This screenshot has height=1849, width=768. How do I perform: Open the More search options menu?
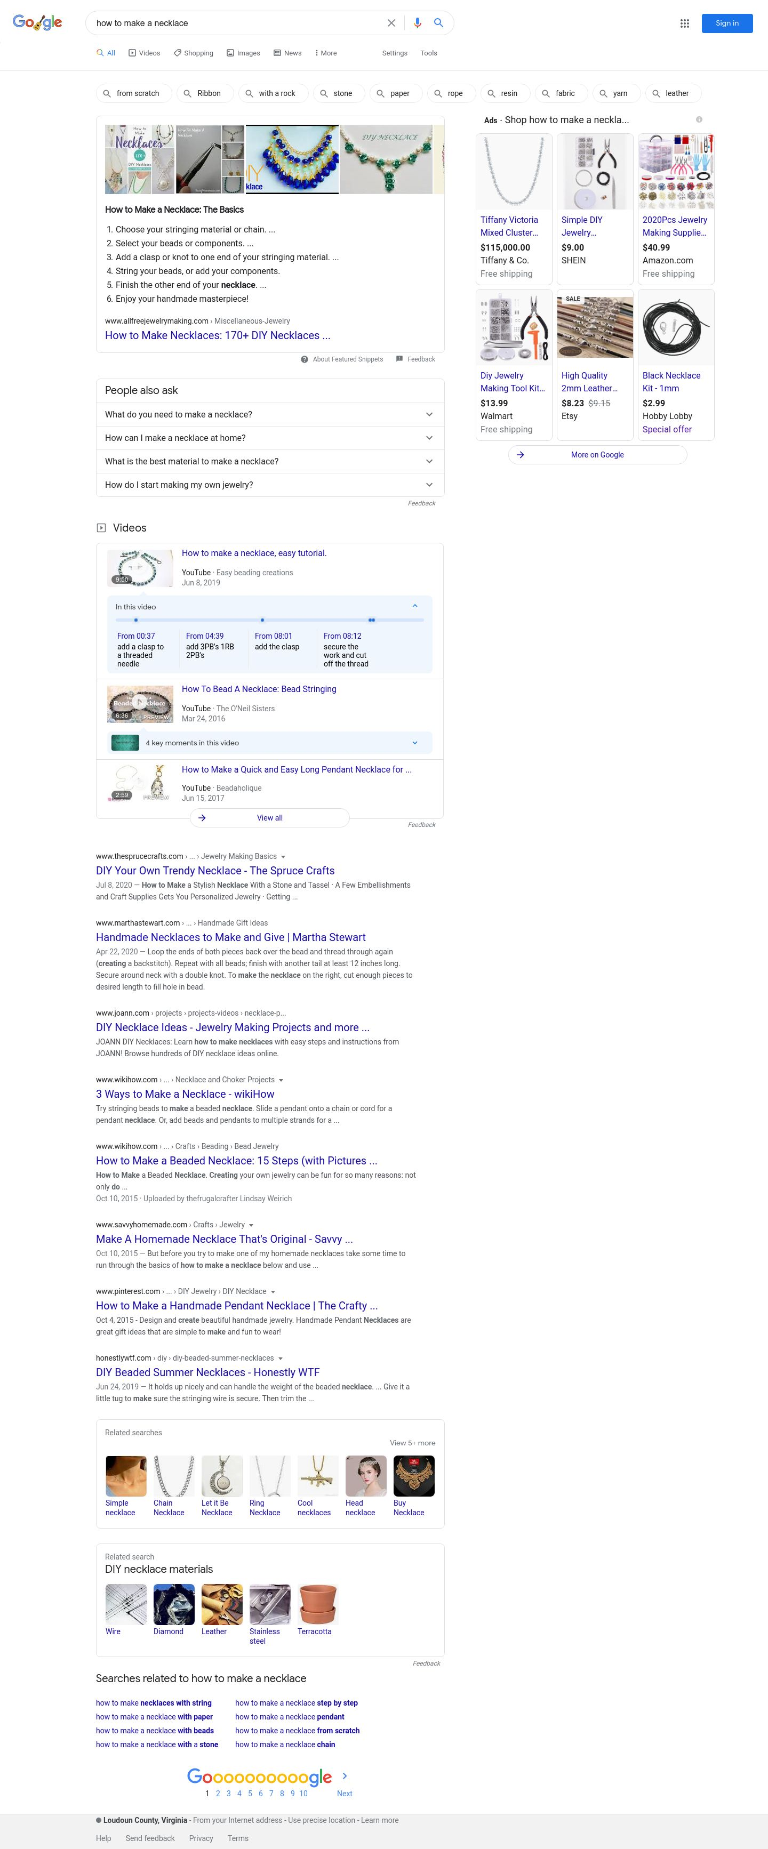click(326, 53)
